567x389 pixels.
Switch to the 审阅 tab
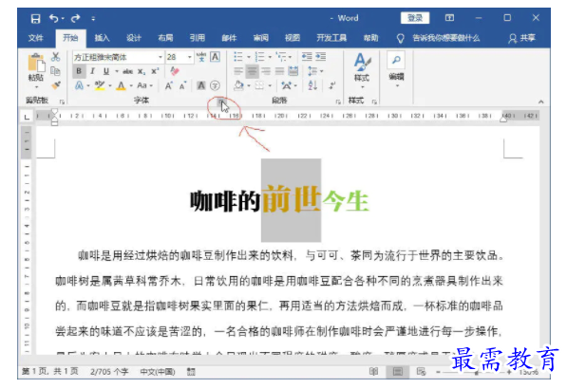click(x=261, y=38)
